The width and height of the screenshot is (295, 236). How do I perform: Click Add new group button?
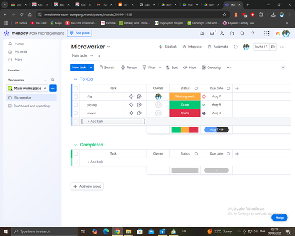(87, 186)
